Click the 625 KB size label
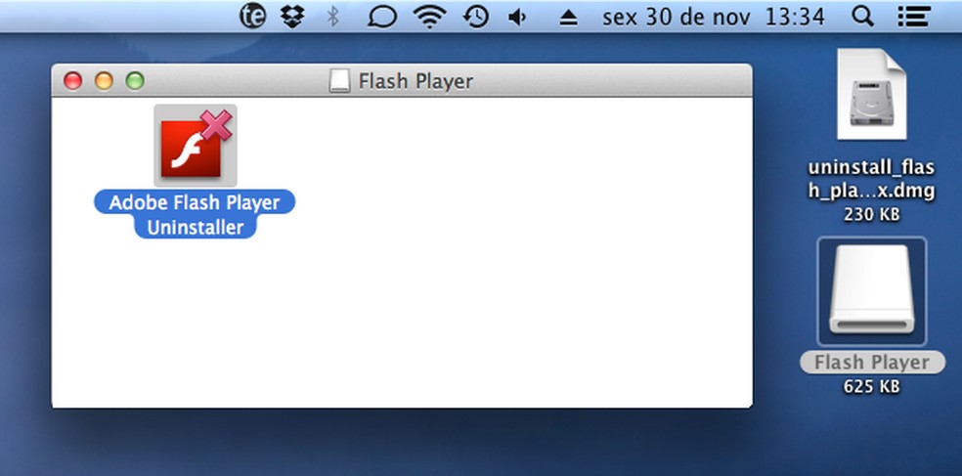This screenshot has height=476, width=962. (x=872, y=386)
